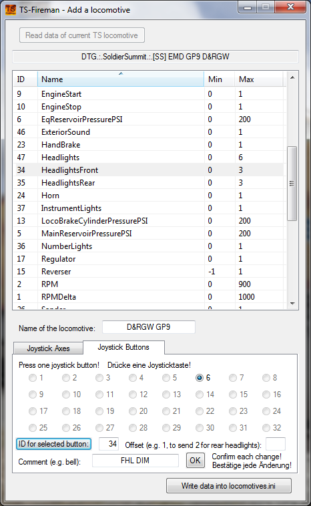
Task: Select joystick button 32 radio
Action: coord(266,428)
